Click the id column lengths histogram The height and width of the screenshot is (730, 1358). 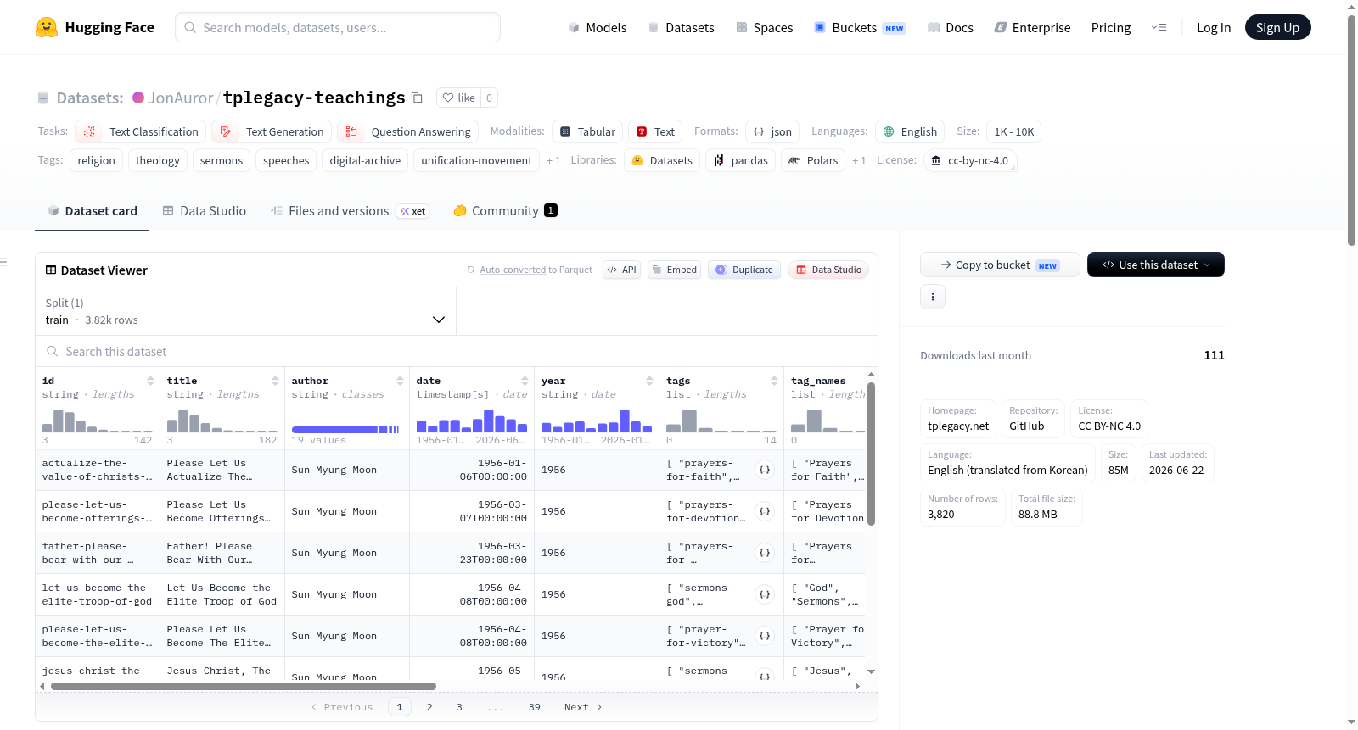(98, 421)
